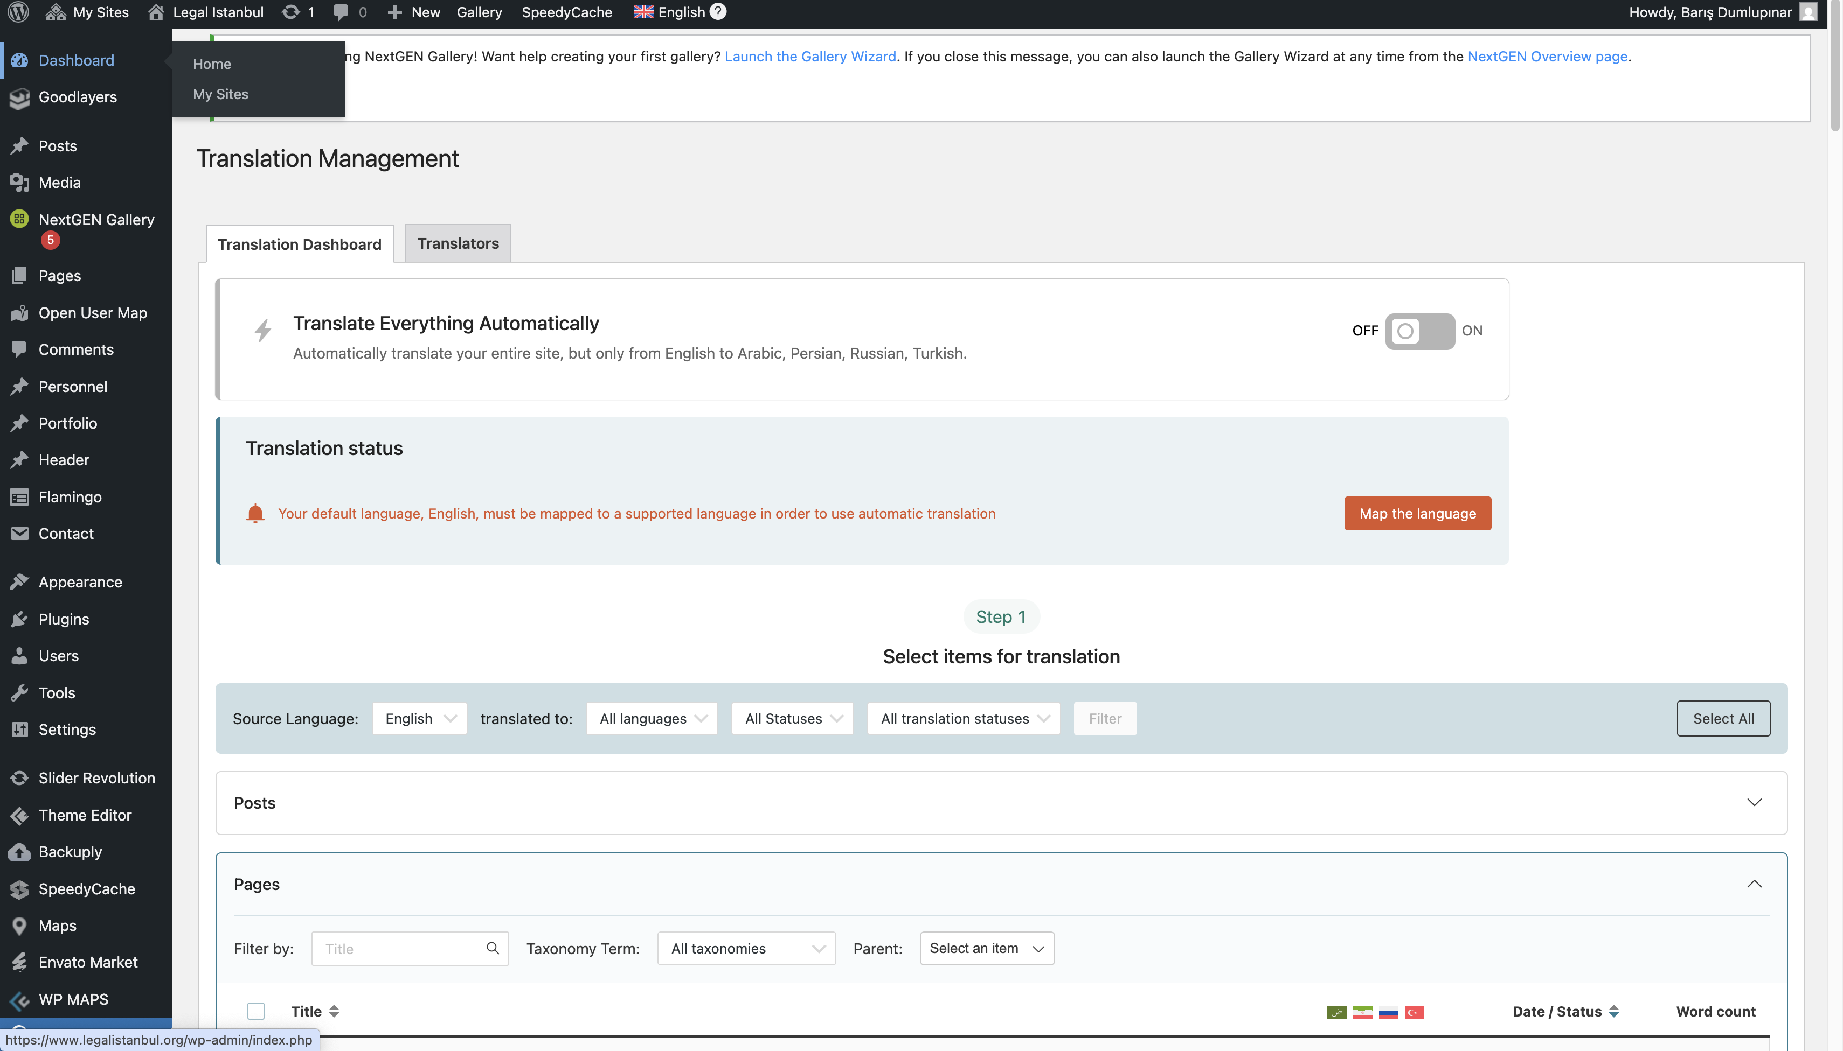This screenshot has height=1051, width=1843.
Task: Click the Flamingo sidebar icon
Action: coord(19,498)
